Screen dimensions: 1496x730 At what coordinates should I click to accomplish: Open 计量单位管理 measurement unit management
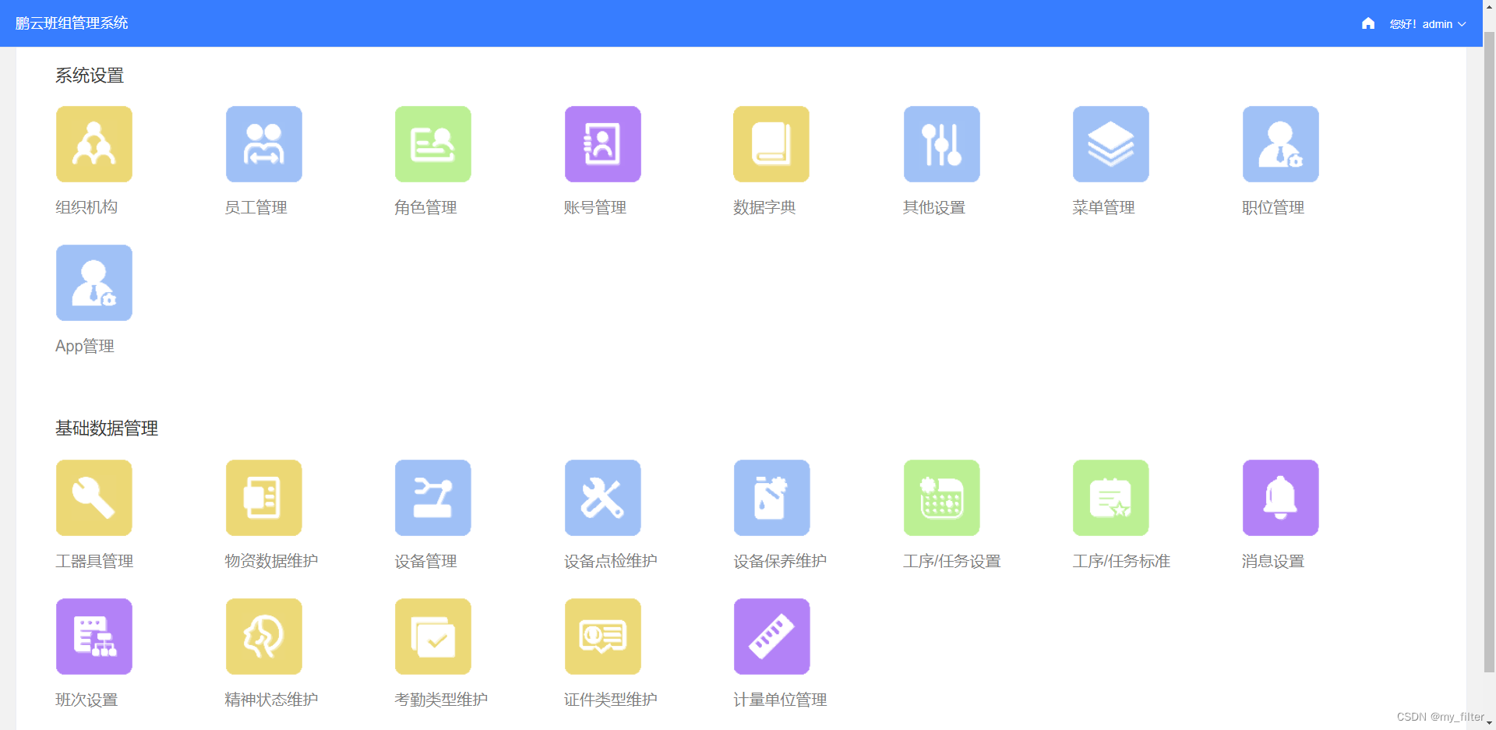771,637
